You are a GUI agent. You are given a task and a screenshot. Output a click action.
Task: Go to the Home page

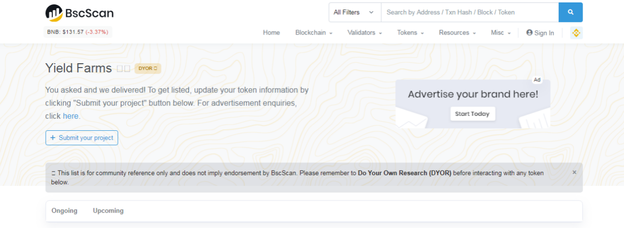(271, 33)
